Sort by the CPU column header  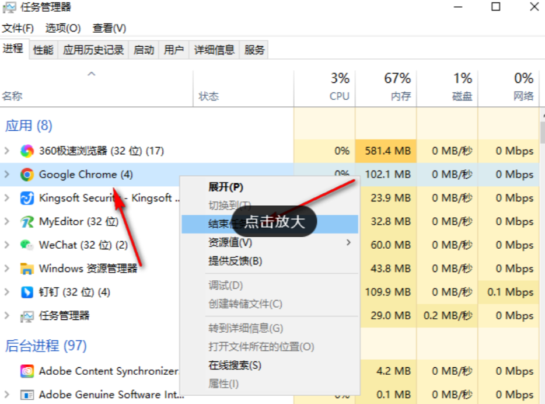(324, 88)
